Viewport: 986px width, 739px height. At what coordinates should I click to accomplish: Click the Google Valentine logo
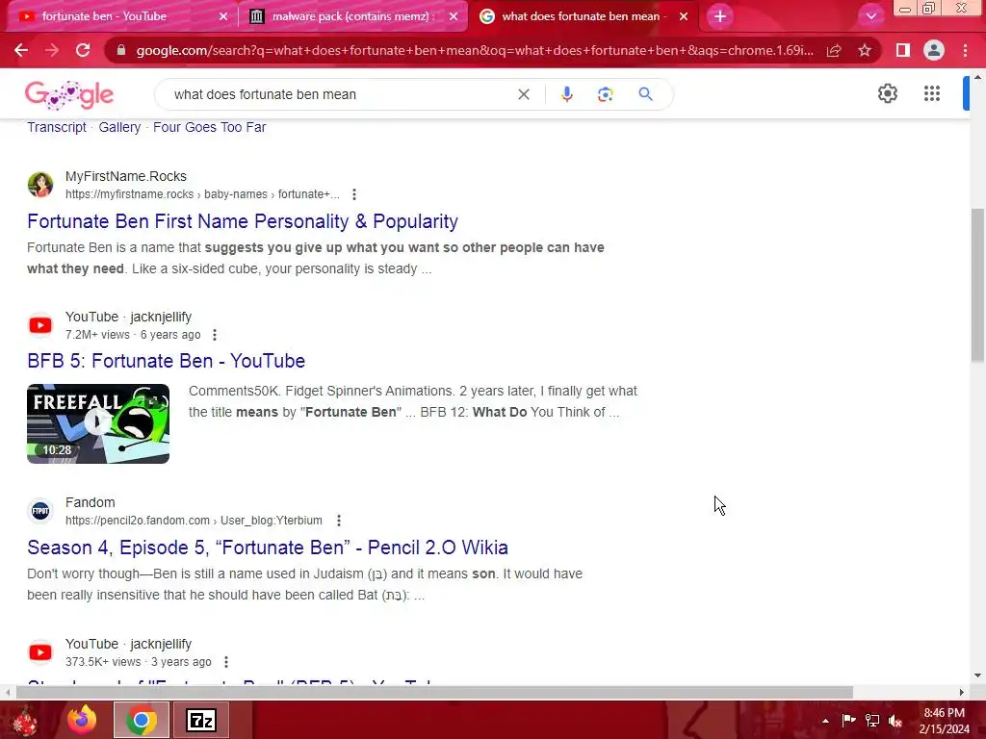click(69, 95)
